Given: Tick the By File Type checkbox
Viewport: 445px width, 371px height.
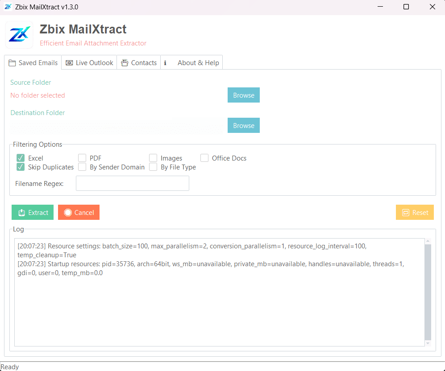Looking at the screenshot, I should (x=153, y=167).
